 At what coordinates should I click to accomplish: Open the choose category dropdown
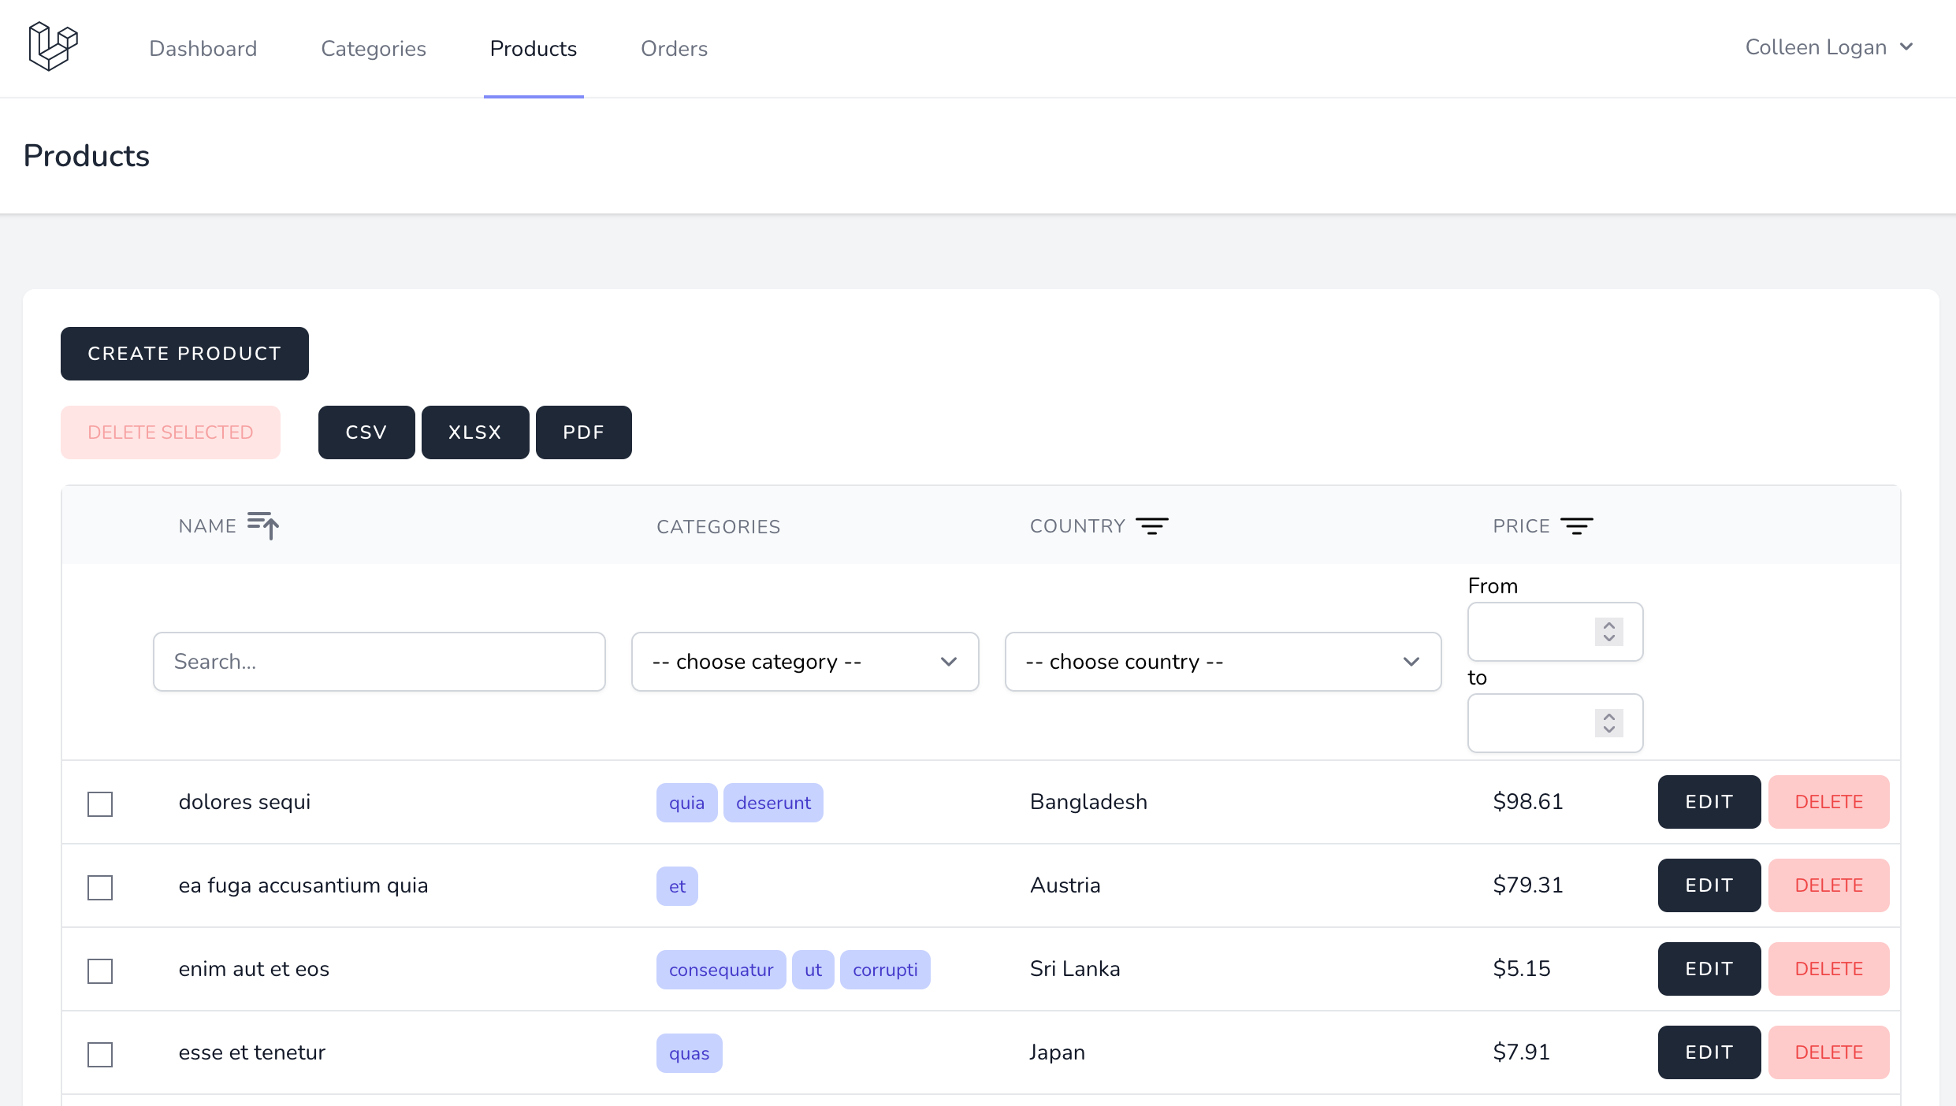[x=805, y=662]
